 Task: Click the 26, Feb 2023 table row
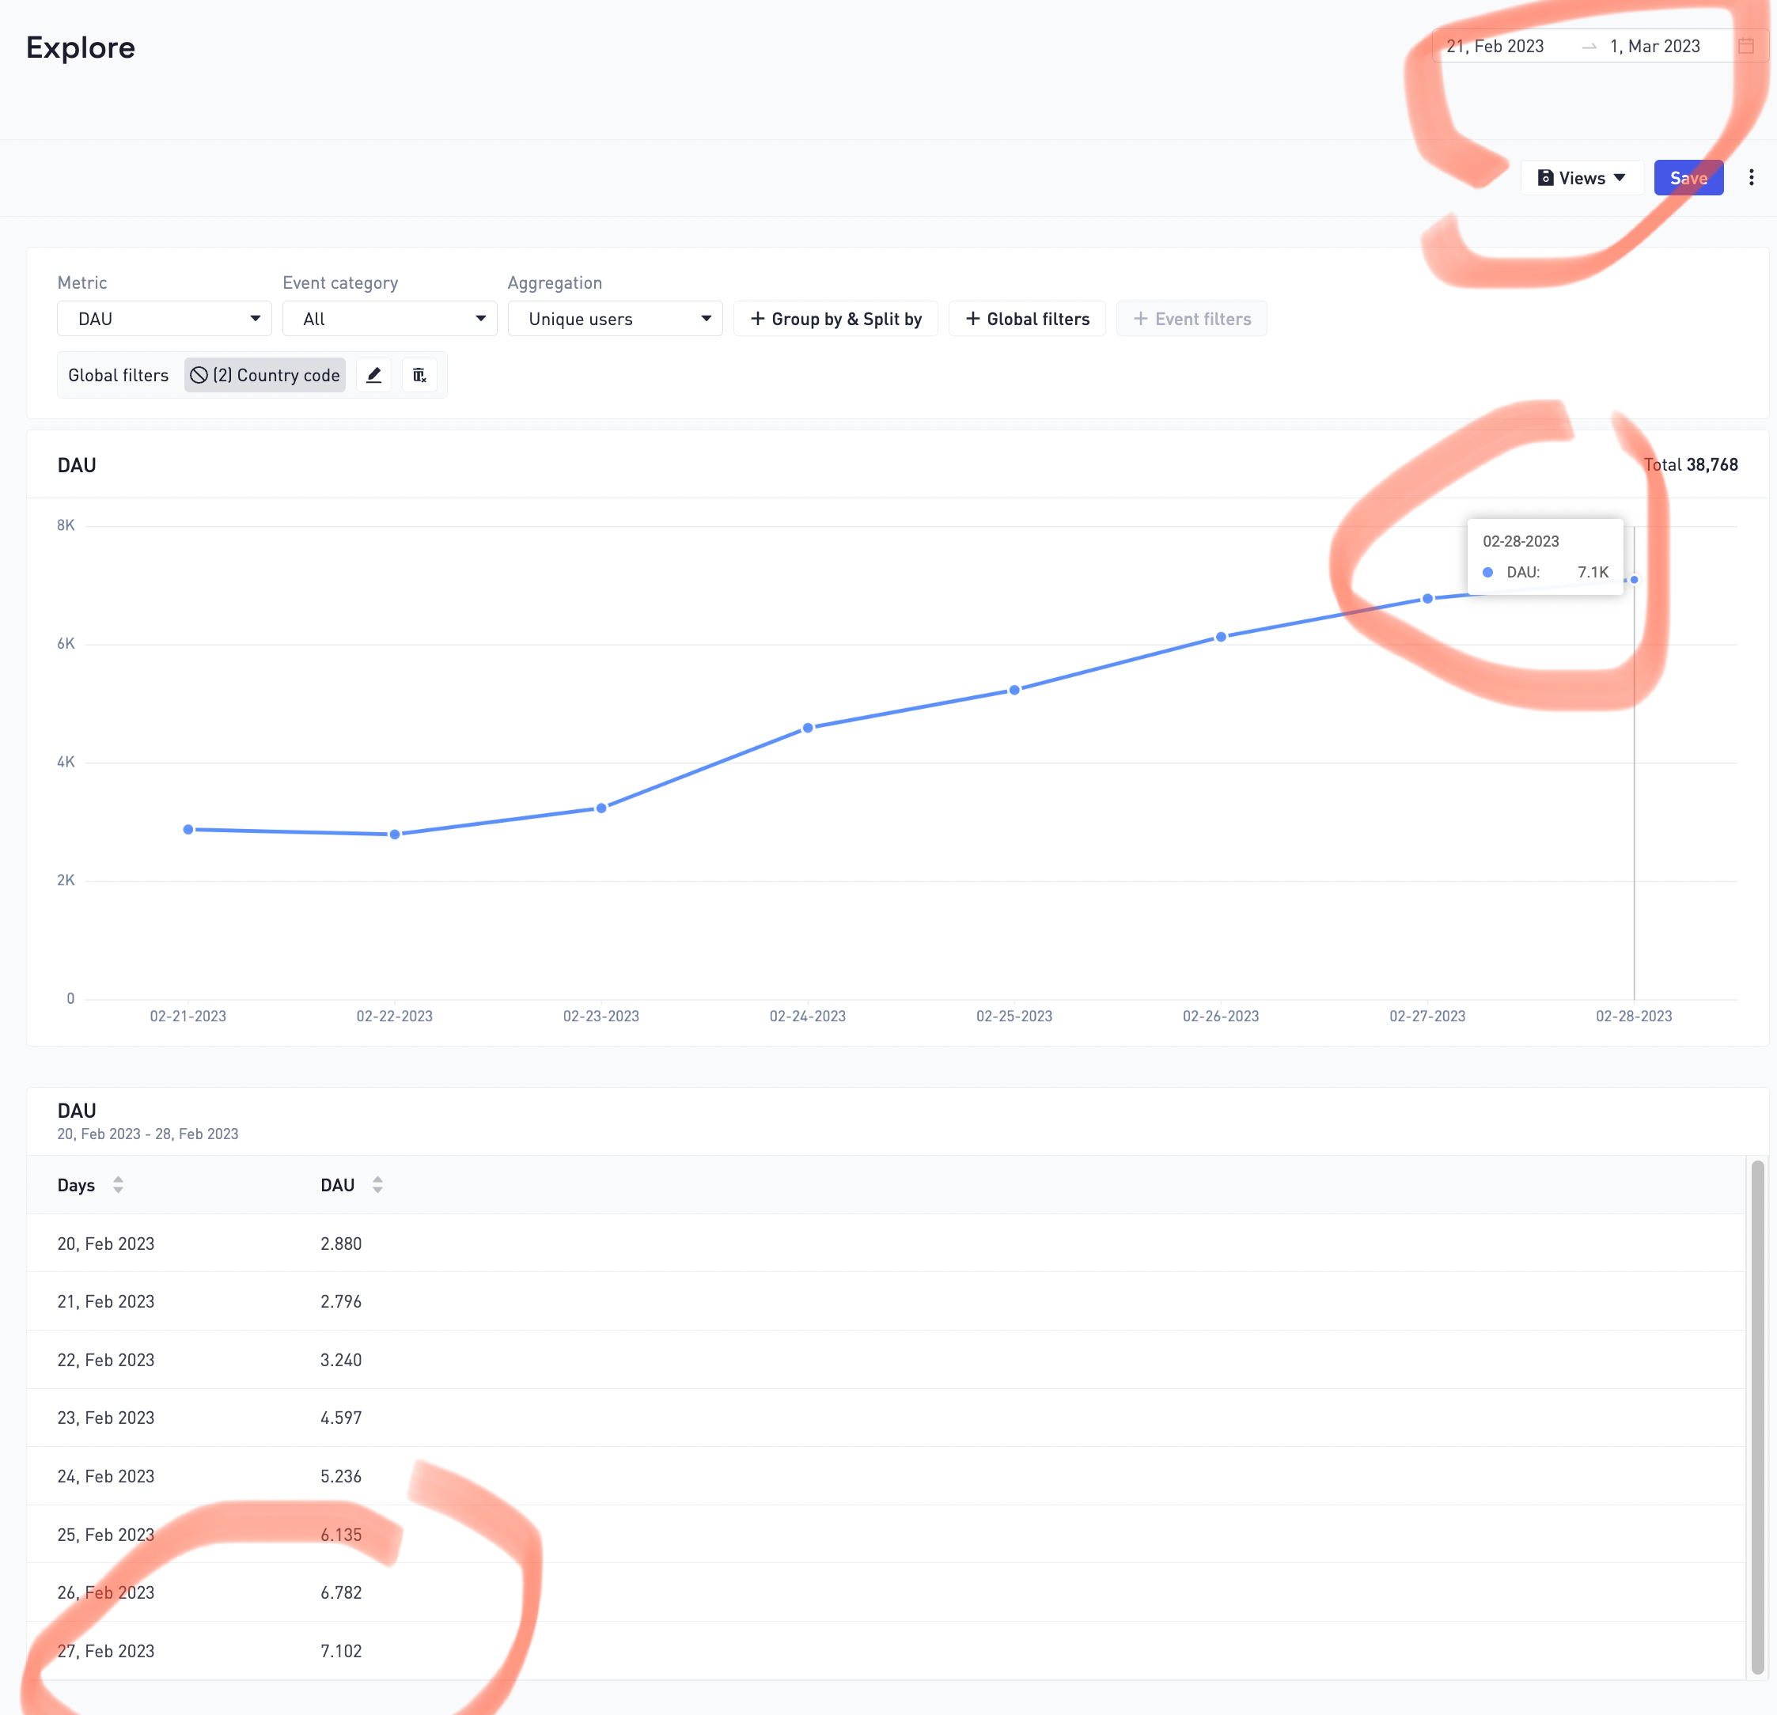886,1592
